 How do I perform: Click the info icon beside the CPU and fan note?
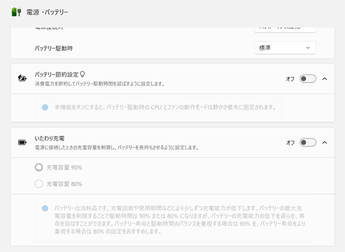[x=45, y=107]
